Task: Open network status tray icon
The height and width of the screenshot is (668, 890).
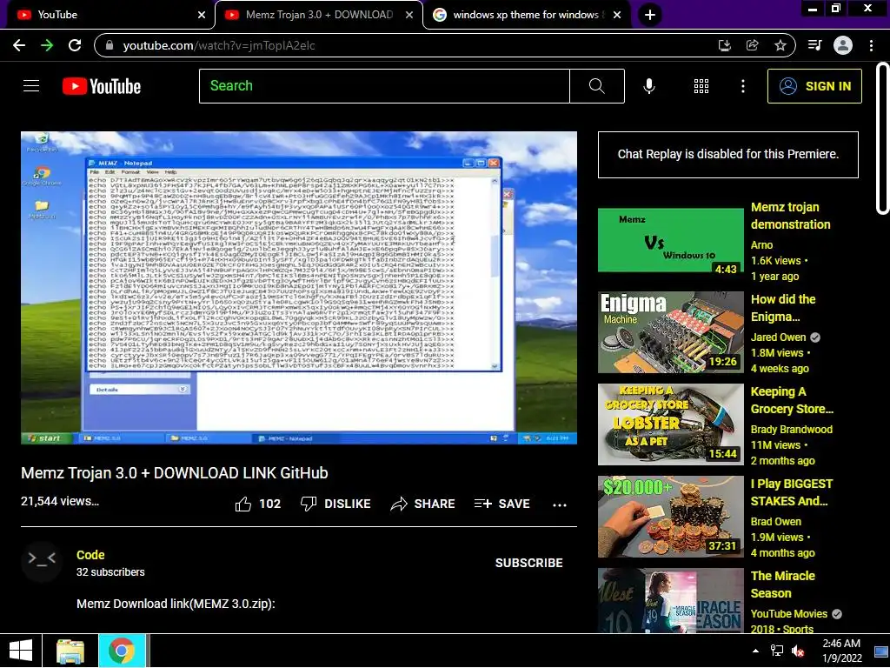Action: point(776,651)
